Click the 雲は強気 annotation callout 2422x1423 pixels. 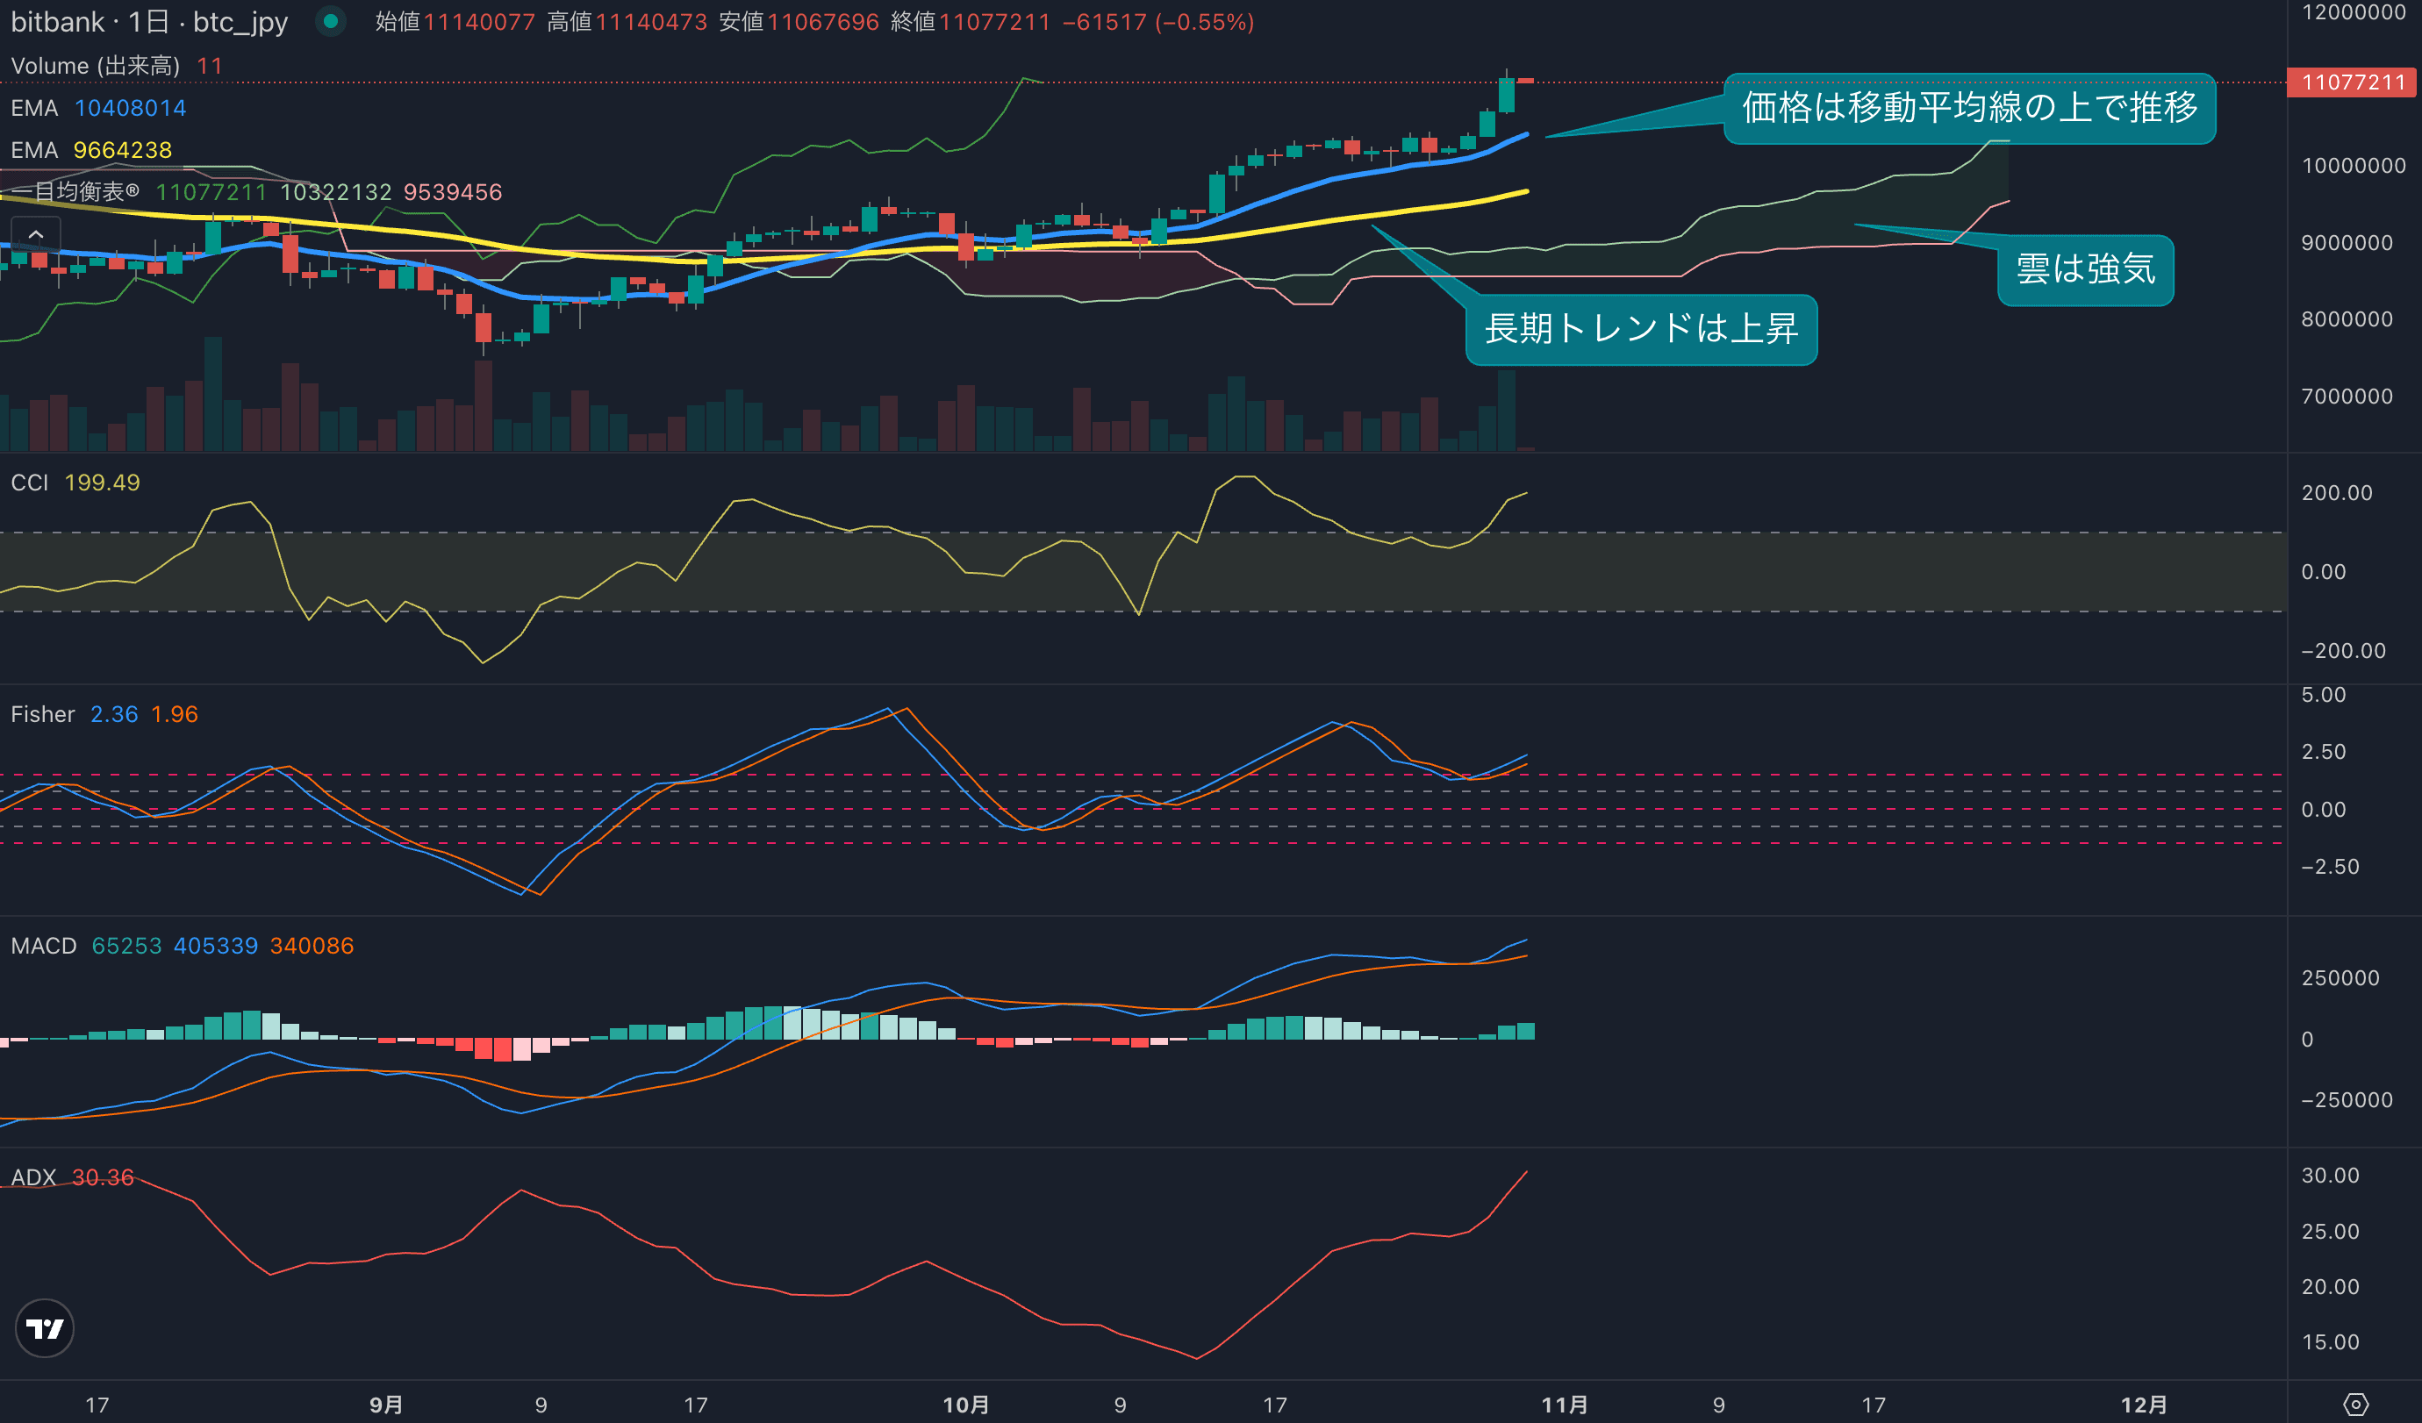pyautogui.click(x=2085, y=270)
